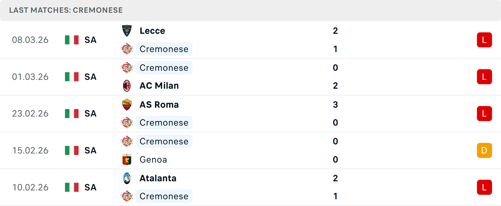
Task: Click the AS Roma club crest
Action: click(127, 105)
